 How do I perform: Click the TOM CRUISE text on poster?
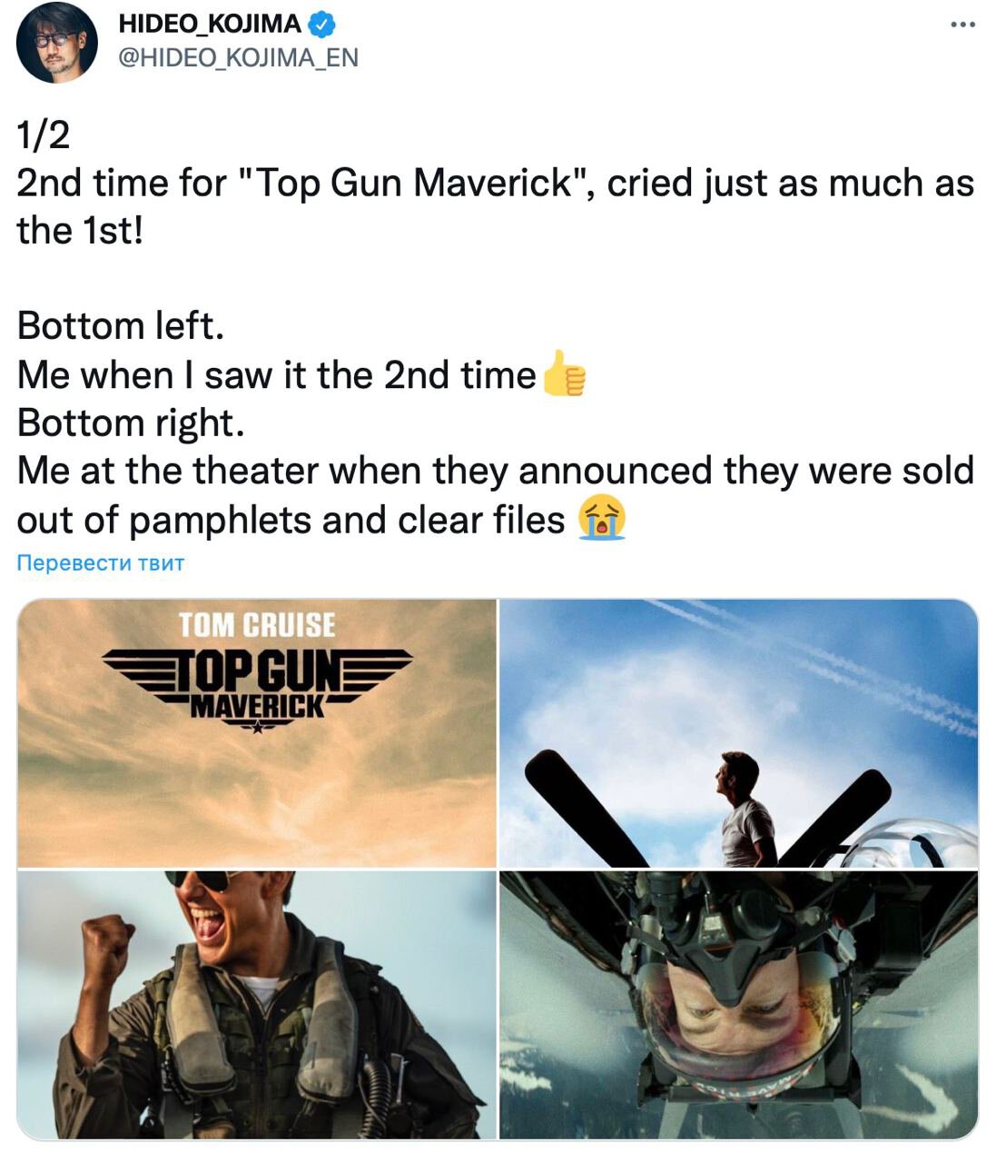pyautogui.click(x=257, y=625)
